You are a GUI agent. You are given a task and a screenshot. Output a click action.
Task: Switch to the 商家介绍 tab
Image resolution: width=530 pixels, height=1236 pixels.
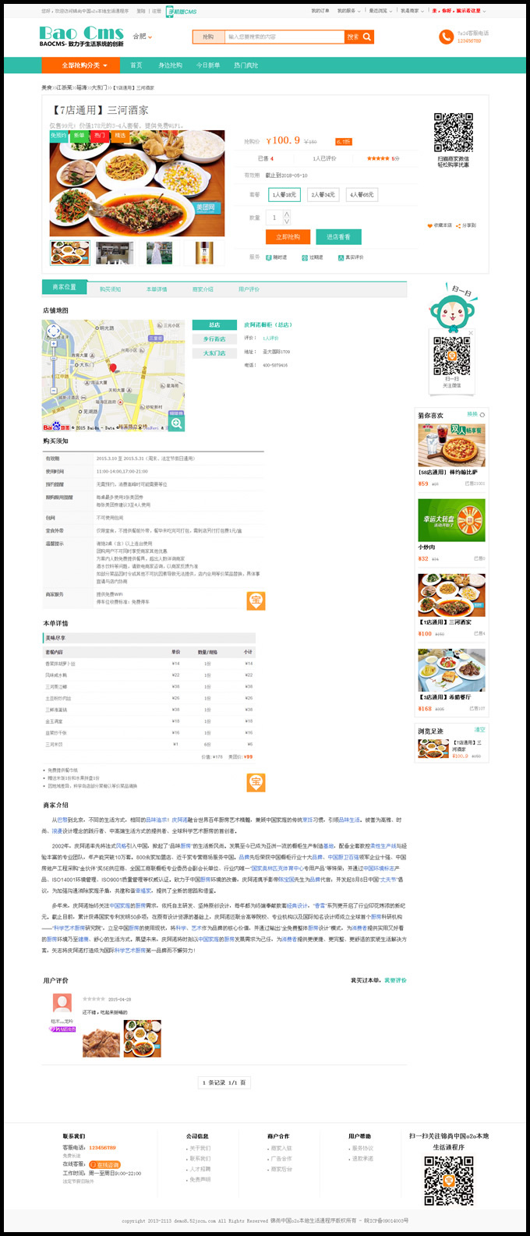203,289
